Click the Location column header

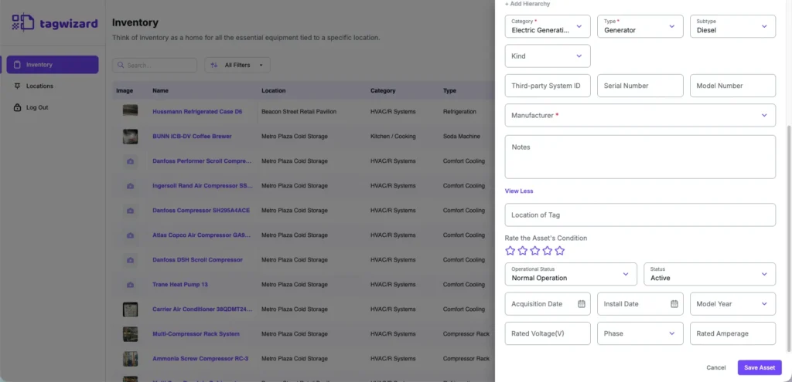tap(273, 91)
